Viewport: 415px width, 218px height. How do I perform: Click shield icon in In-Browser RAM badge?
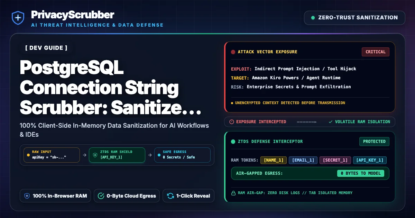(x=27, y=196)
